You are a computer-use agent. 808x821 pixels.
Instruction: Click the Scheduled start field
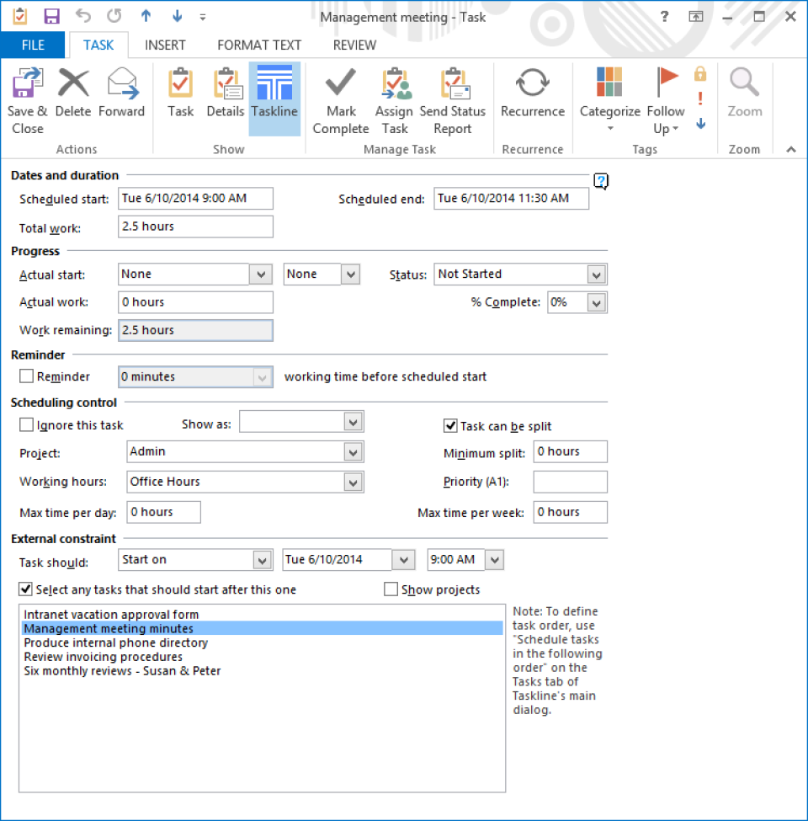click(195, 199)
